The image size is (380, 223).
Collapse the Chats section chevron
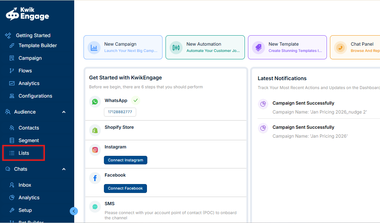coord(64,169)
